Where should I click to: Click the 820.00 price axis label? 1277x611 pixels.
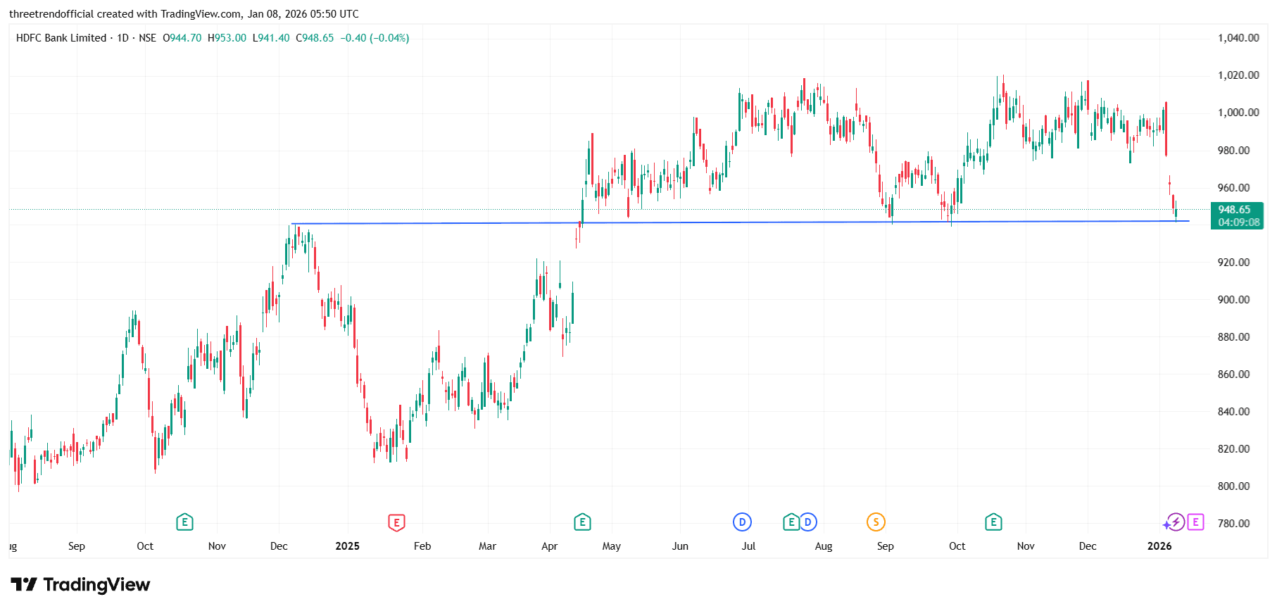tap(1234, 449)
